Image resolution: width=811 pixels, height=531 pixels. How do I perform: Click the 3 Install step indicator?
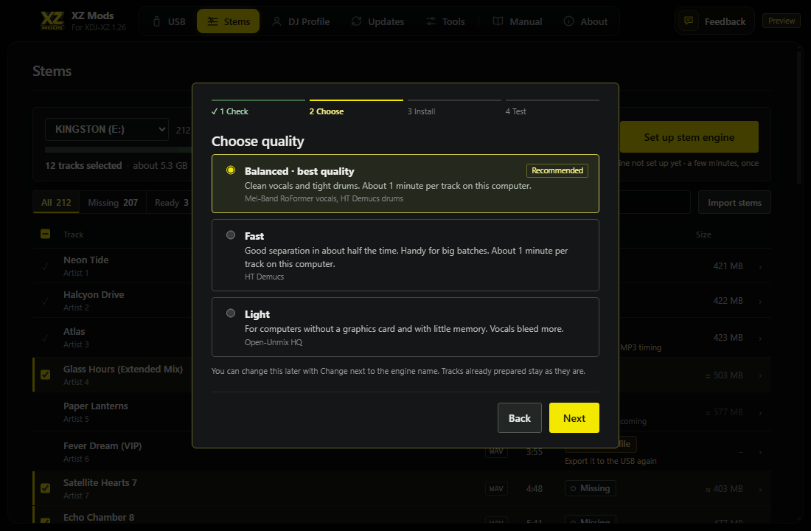point(454,108)
